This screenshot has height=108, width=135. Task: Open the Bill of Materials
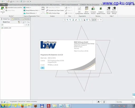(86, 10)
